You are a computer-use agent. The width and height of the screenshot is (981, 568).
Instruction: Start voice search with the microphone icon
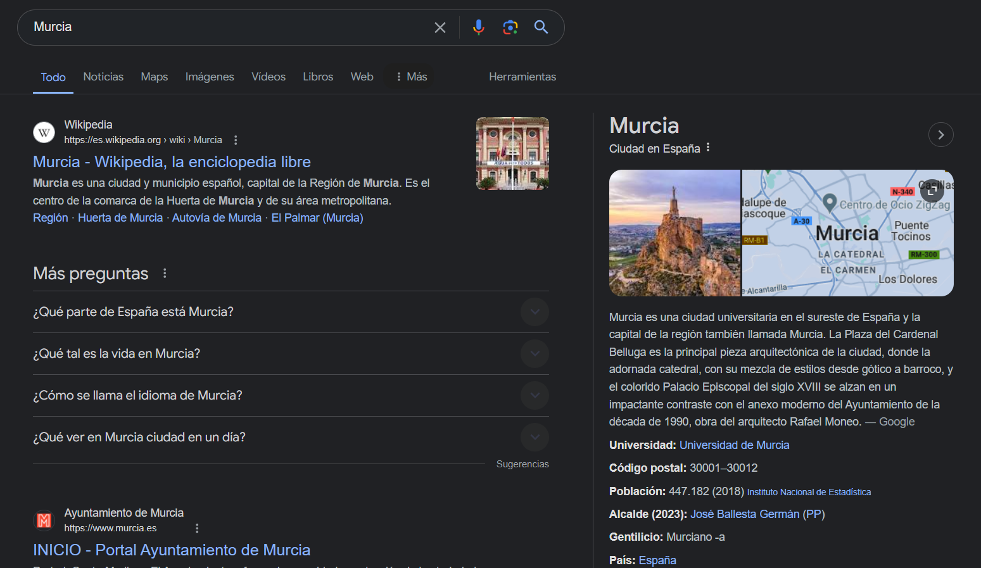coord(479,27)
